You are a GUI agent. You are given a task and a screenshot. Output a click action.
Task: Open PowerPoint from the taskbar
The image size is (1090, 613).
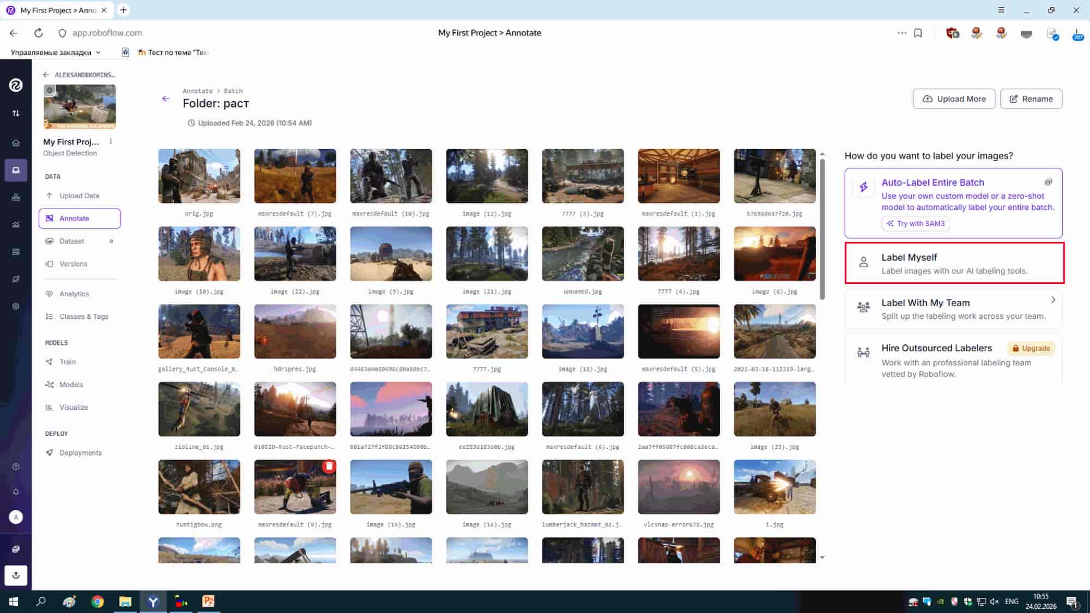[x=208, y=601]
